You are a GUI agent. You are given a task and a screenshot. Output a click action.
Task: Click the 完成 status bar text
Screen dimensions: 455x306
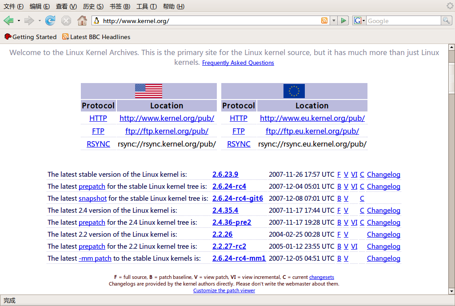[9, 301]
